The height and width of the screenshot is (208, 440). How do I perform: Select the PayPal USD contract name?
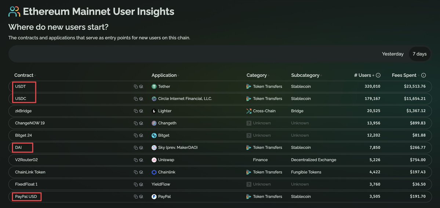(x=26, y=197)
